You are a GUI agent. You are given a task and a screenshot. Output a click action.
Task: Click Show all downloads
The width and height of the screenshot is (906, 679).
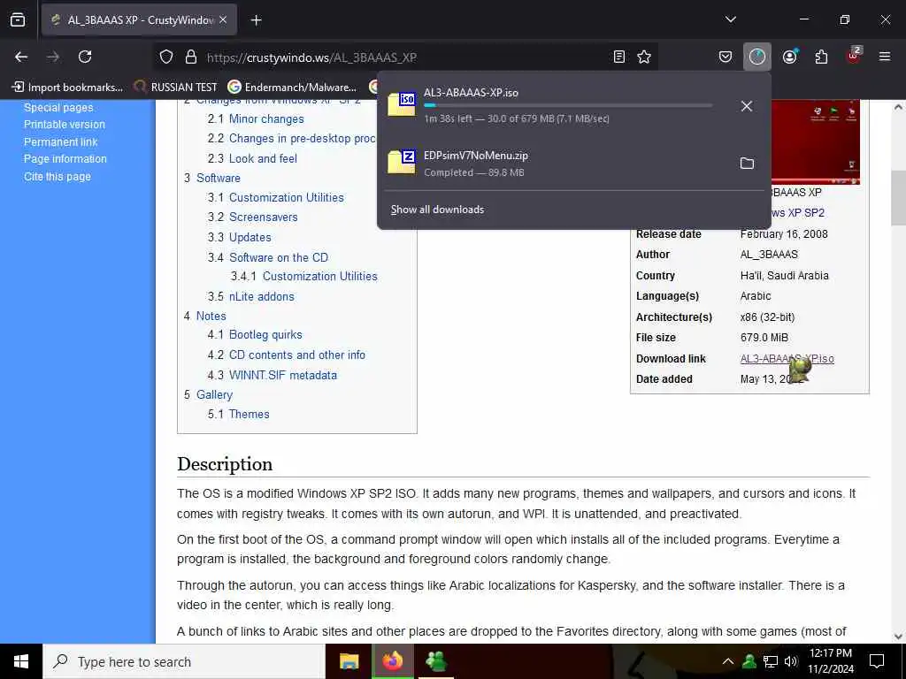tap(437, 210)
